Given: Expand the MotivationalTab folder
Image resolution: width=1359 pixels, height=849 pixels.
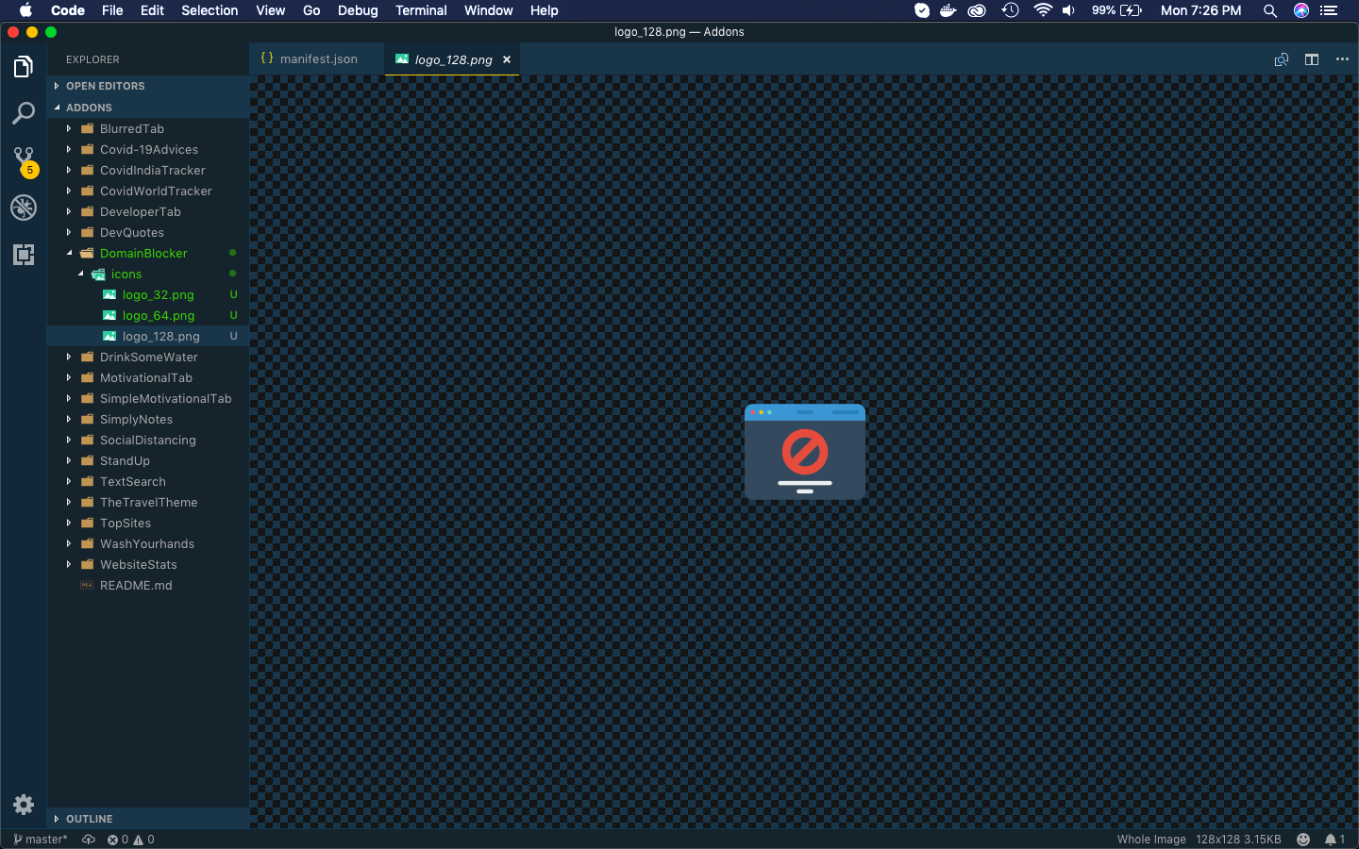Looking at the screenshot, I should (148, 378).
